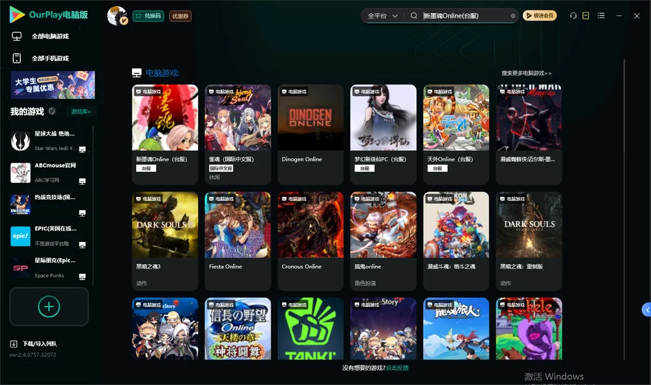The height and width of the screenshot is (385, 651).
Task: Select the 灼战竞技场 game icon
Action: [20, 204]
